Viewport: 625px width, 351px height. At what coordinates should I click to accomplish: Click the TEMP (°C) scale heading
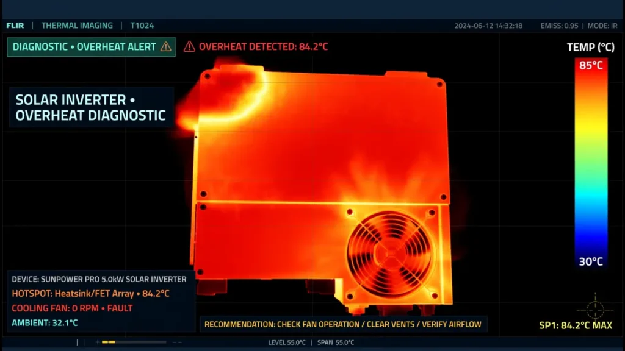tap(590, 48)
